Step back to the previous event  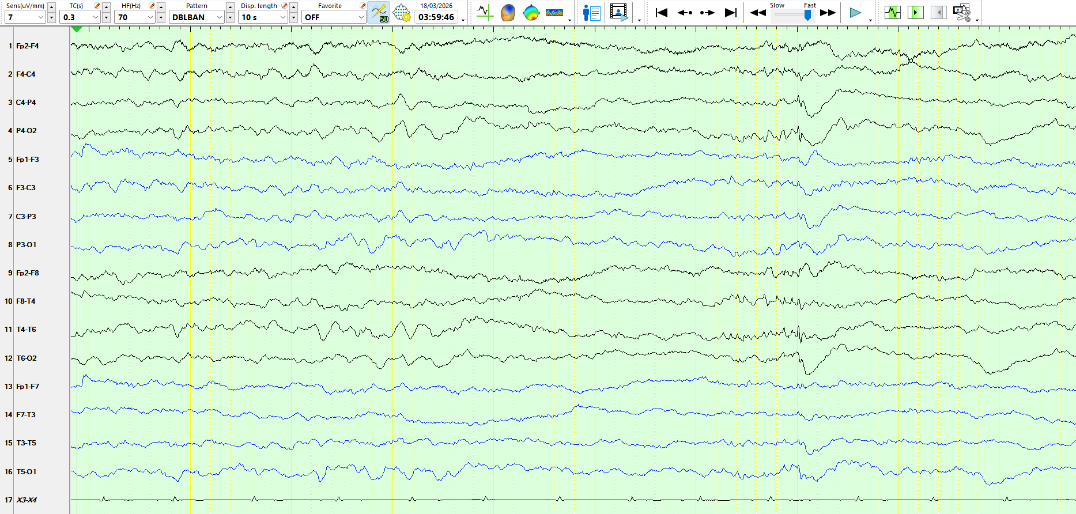[x=685, y=13]
